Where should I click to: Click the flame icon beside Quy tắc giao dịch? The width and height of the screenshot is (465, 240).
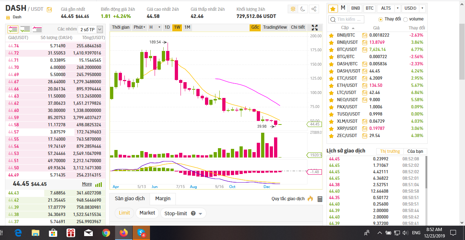[x=310, y=198]
